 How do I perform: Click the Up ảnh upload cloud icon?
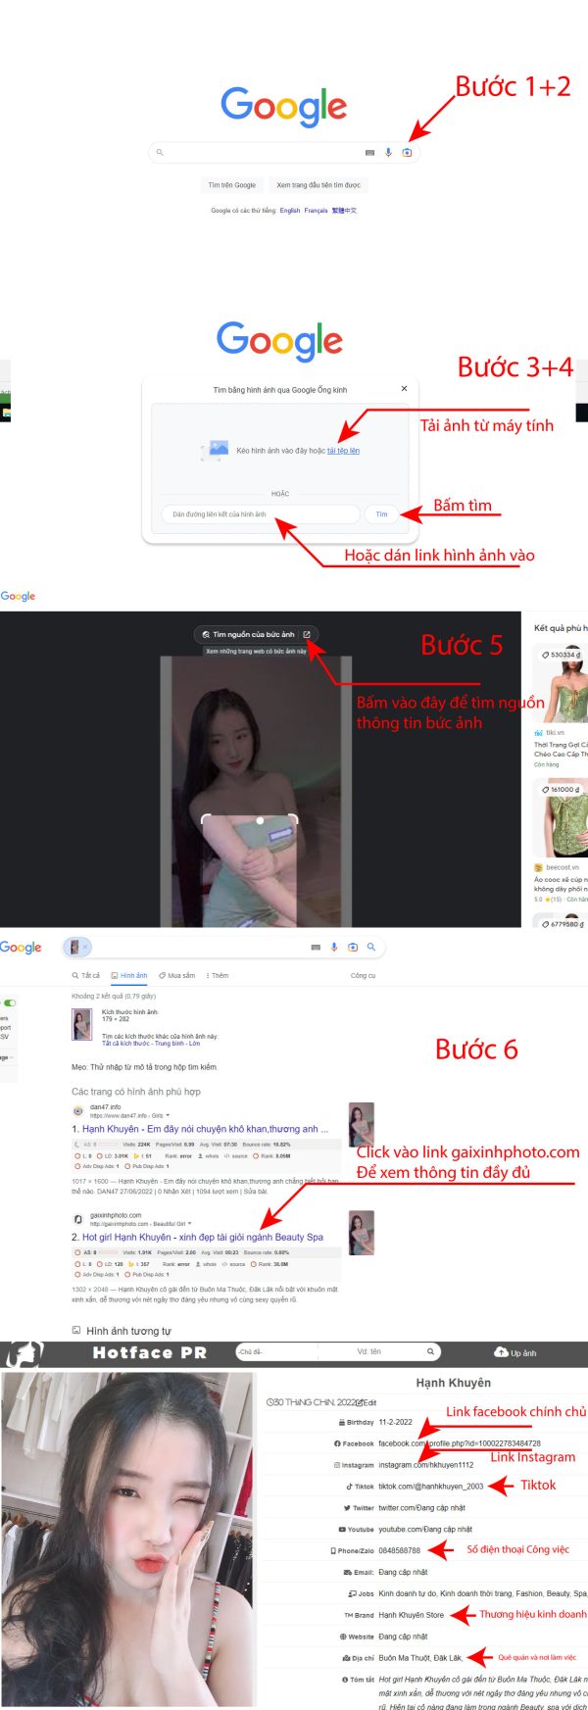click(501, 1352)
